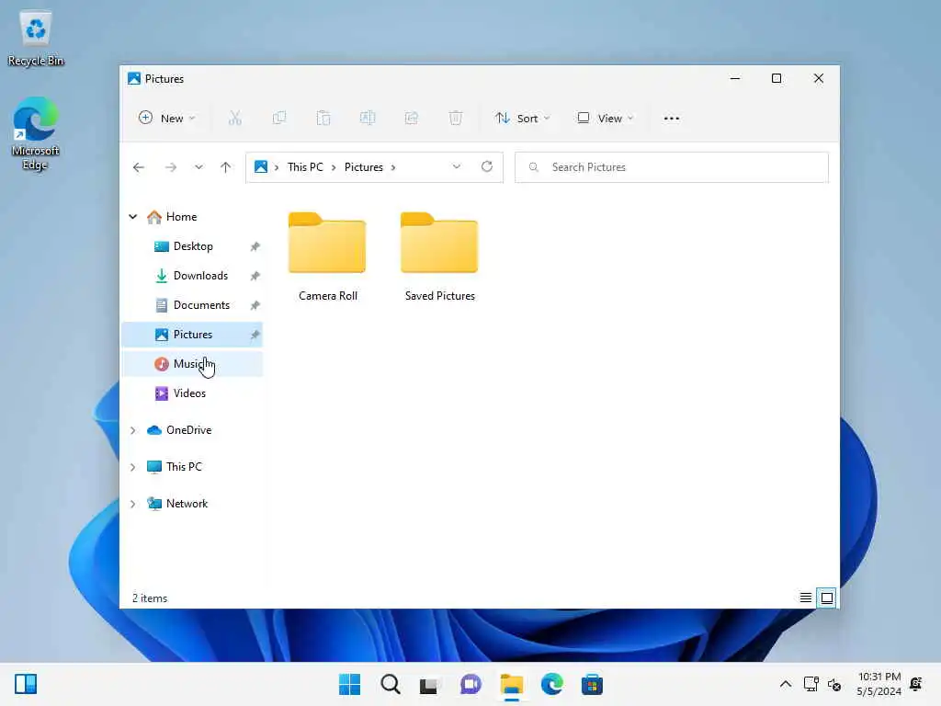The height and width of the screenshot is (706, 941).
Task: Refresh the Pictures folder view
Action: pyautogui.click(x=487, y=167)
